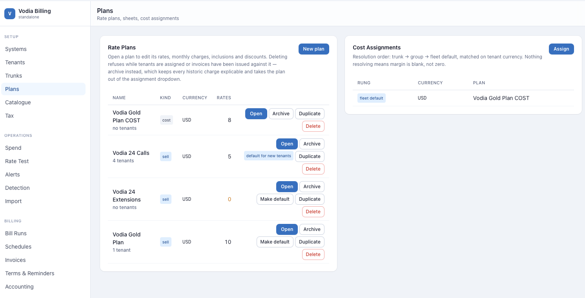Click the Vodia Billing logo icon
The height and width of the screenshot is (298, 585).
pyautogui.click(x=10, y=14)
